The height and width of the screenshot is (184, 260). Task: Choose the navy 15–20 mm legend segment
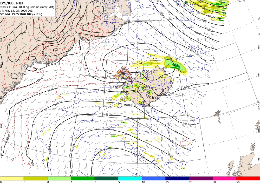[177, 178]
